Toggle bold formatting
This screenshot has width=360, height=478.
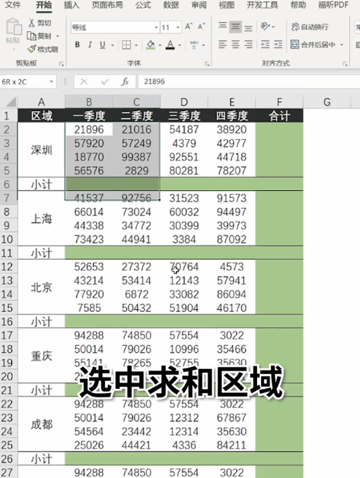(x=78, y=45)
